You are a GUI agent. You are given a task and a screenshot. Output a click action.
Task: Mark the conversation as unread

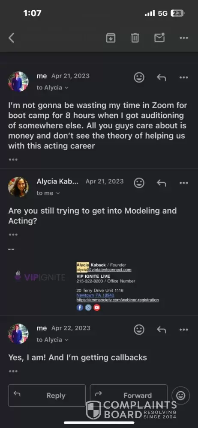tap(159, 38)
